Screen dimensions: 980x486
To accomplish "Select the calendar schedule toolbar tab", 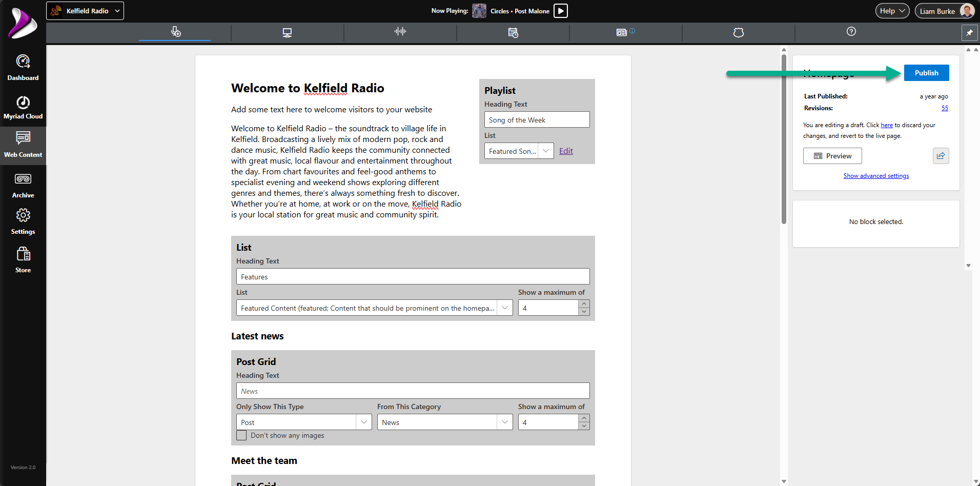I will (x=513, y=32).
